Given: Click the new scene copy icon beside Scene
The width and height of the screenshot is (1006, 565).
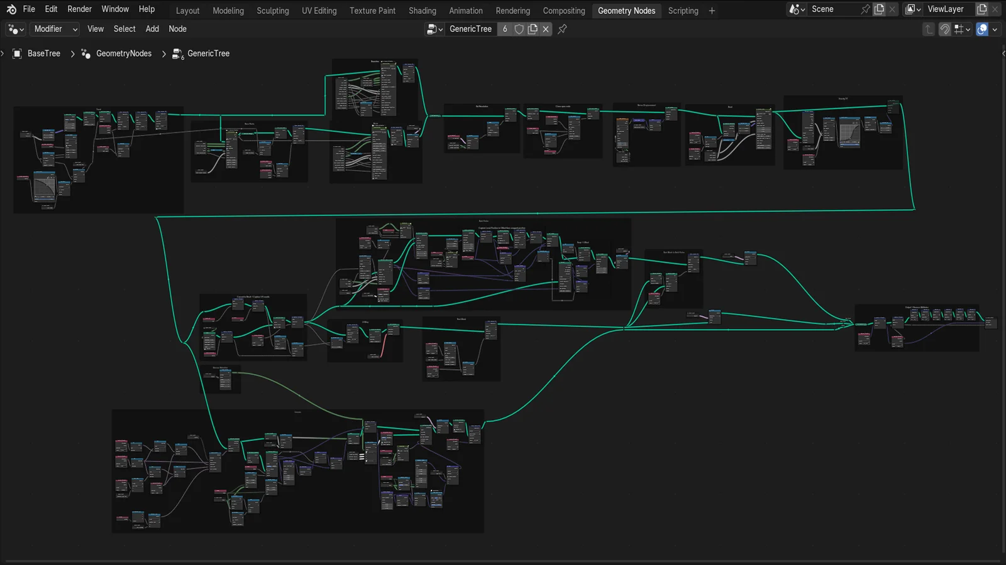Looking at the screenshot, I should (879, 9).
